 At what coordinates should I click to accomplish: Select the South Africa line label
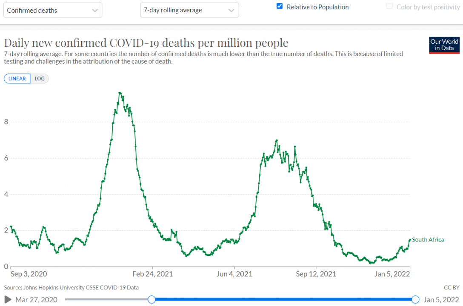pyautogui.click(x=428, y=240)
